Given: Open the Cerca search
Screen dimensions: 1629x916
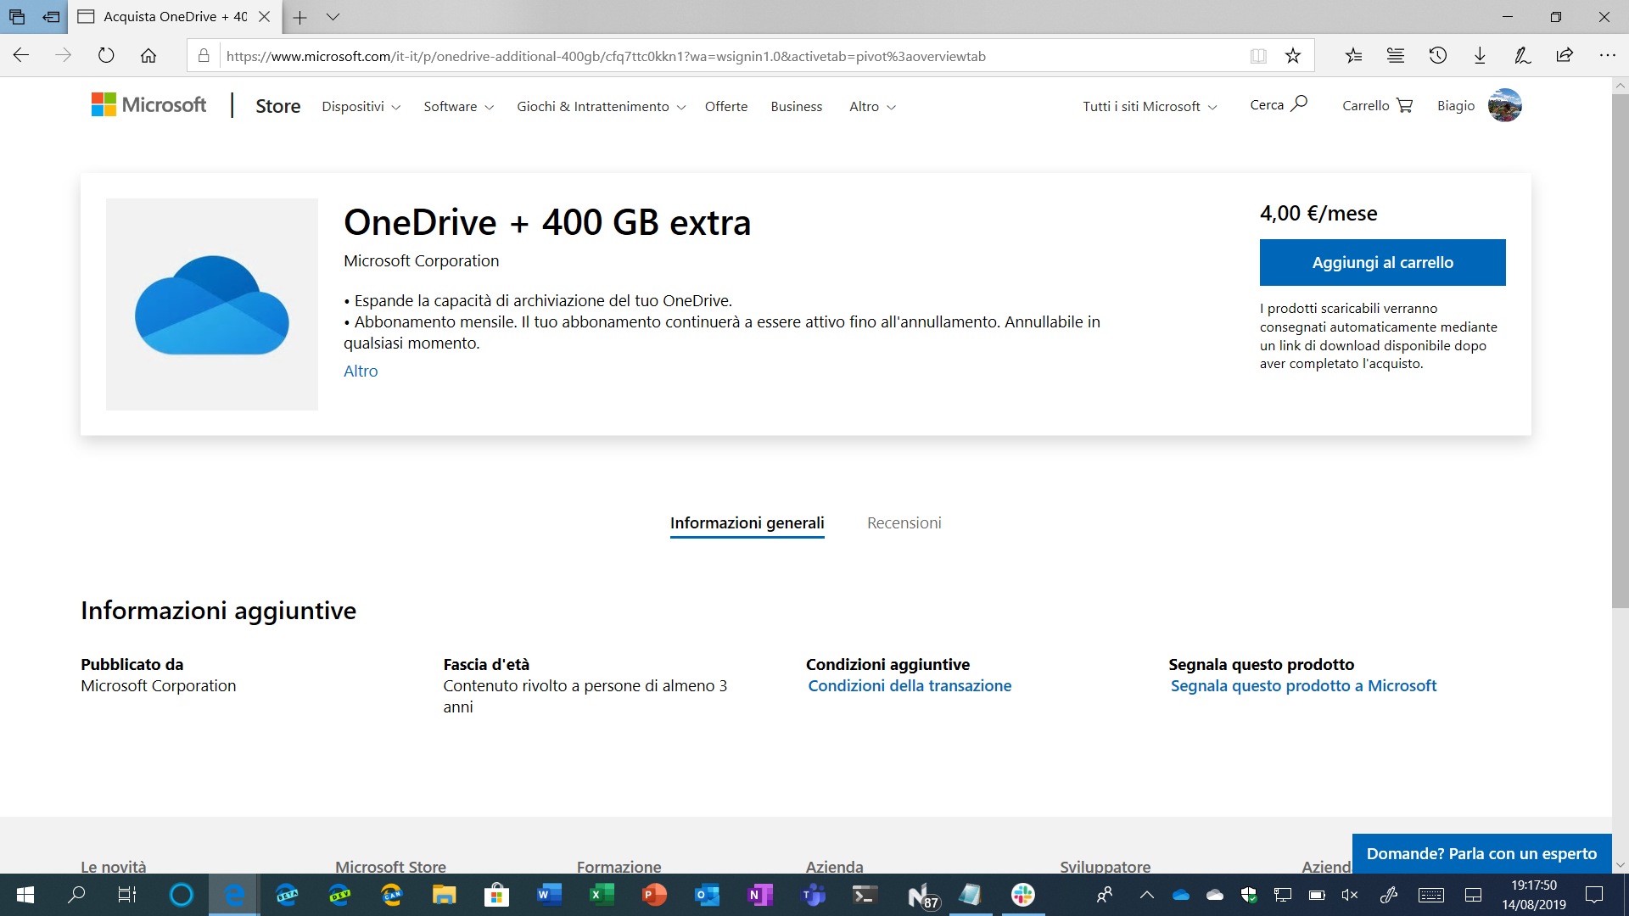Looking at the screenshot, I should click(1278, 104).
